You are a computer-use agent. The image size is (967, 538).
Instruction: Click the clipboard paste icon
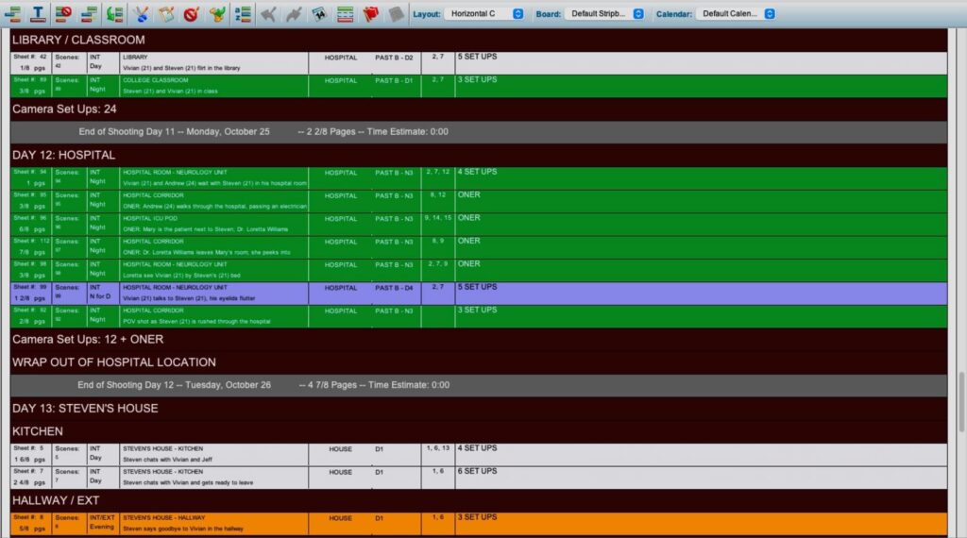tap(166, 14)
